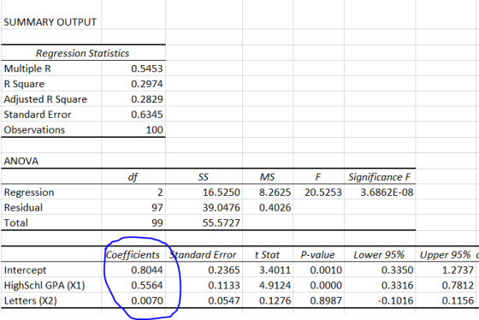Viewport: 479px width, 320px height.
Task: Select Residual SS value 39.0476
Action: coord(222,208)
